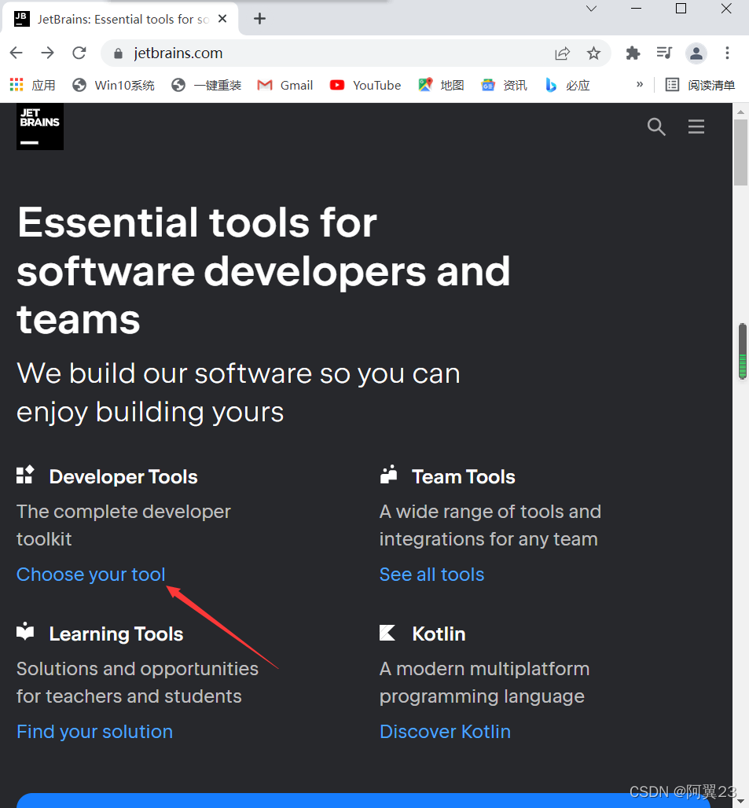Open the 阅读清单 reading list
This screenshot has height=808, width=749.
tap(700, 85)
